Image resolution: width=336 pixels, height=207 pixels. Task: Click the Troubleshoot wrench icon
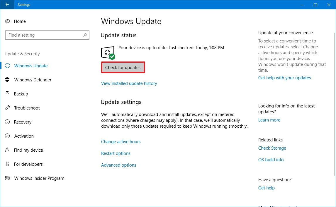pos(7,108)
